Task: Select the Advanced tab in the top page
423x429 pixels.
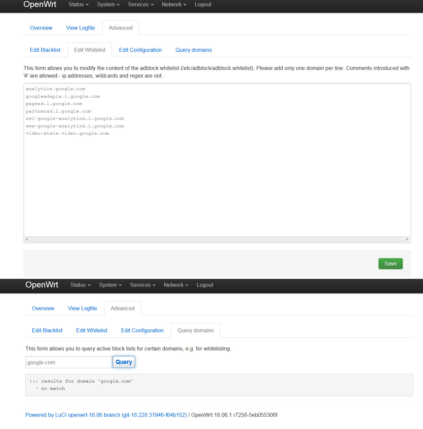Action: click(x=121, y=28)
